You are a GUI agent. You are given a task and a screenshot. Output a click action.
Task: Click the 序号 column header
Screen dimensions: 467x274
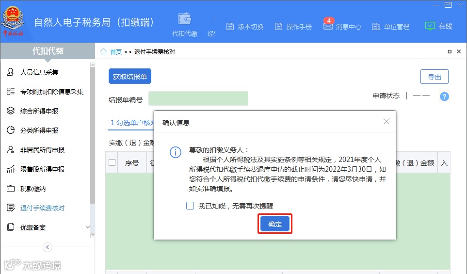[131, 163]
